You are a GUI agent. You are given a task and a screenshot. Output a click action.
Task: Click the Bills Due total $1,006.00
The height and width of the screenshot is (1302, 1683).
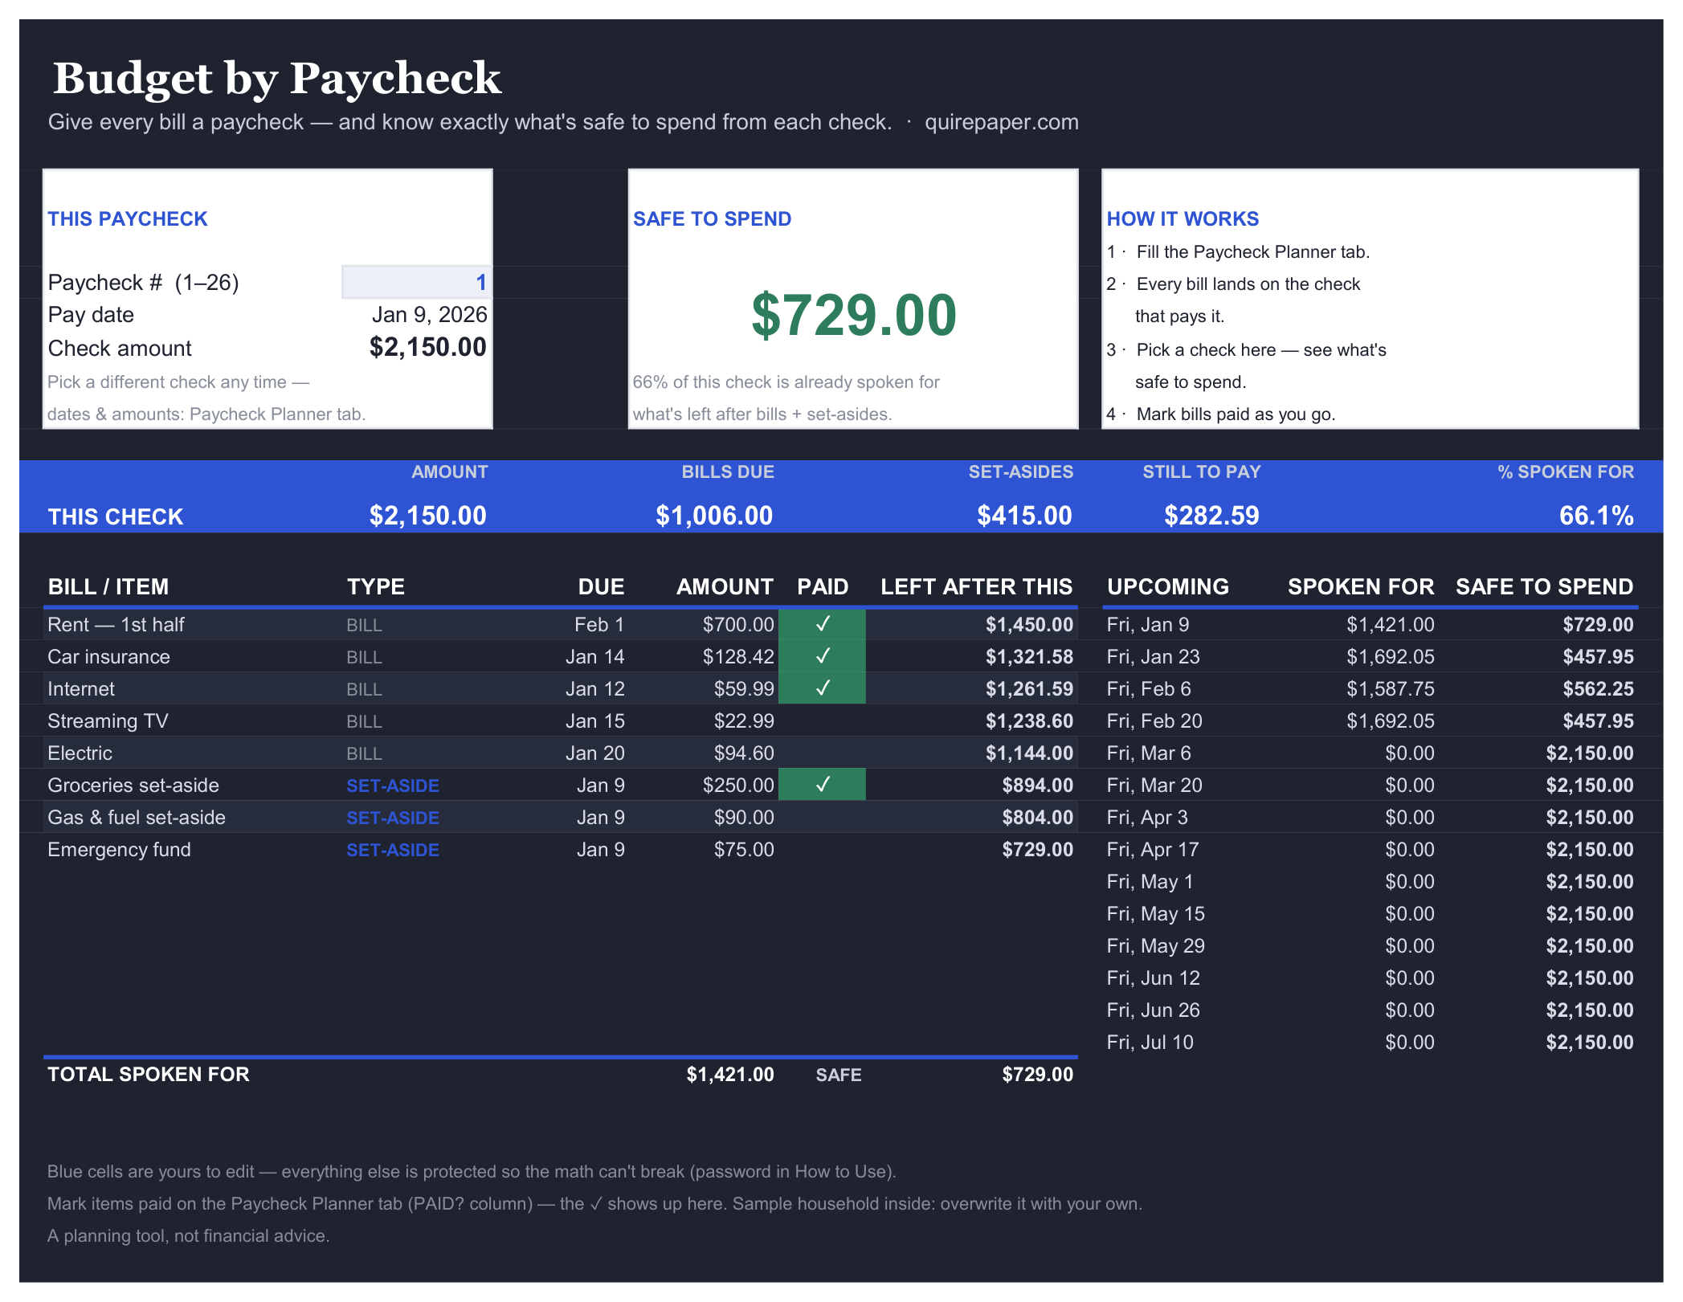[x=714, y=515]
